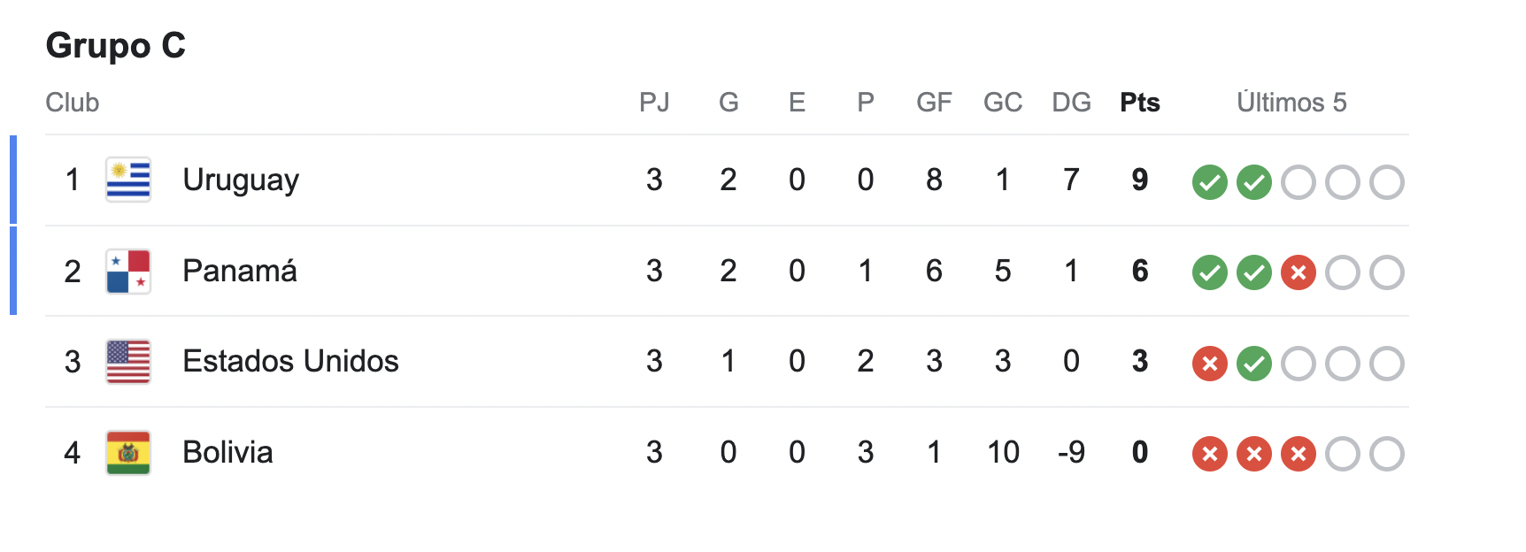Click the Panamá flag icon

pyautogui.click(x=128, y=271)
